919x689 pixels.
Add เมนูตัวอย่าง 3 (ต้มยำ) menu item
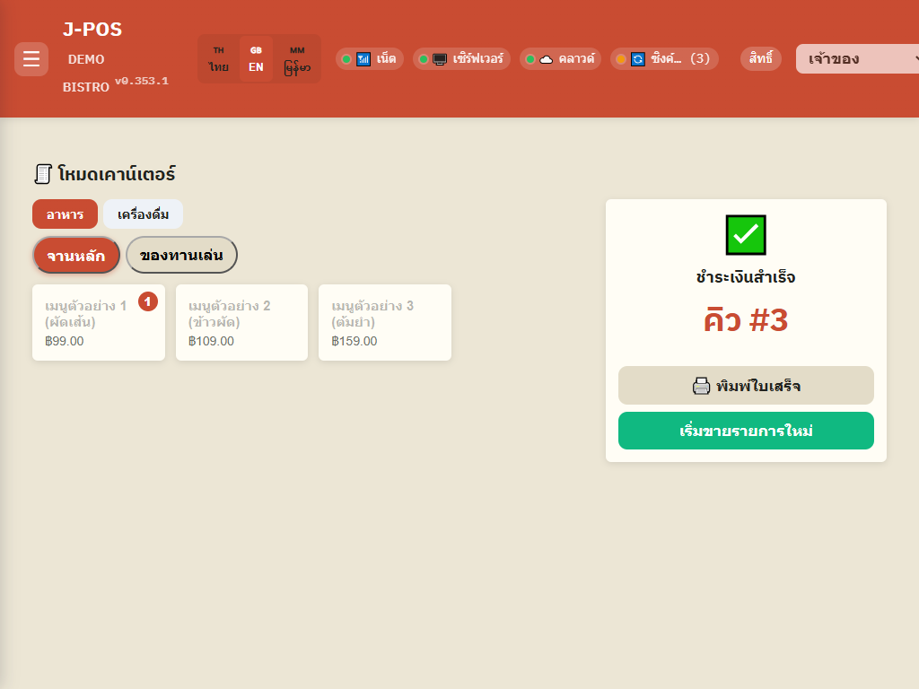click(384, 322)
